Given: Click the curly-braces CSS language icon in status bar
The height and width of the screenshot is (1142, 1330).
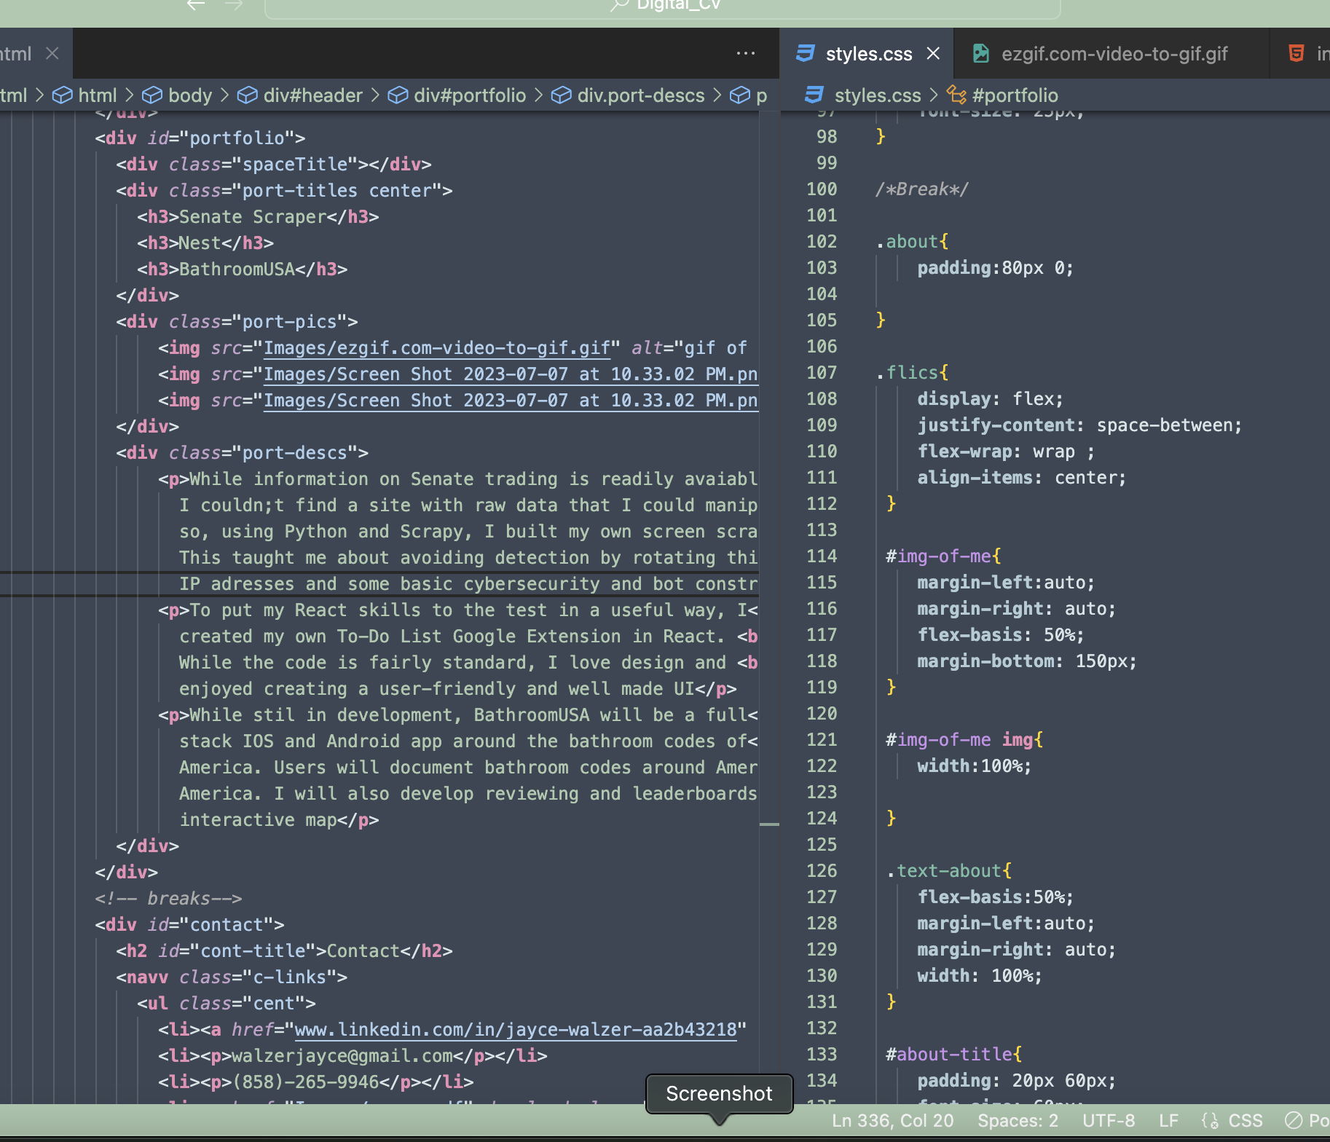Looking at the screenshot, I should [1211, 1121].
